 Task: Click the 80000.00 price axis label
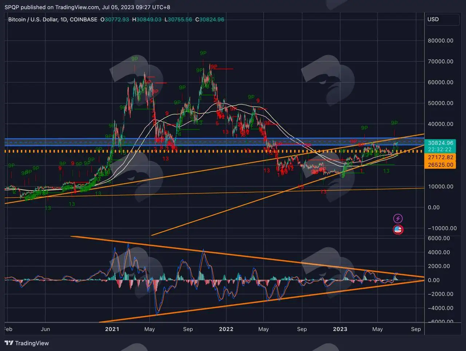click(441, 40)
